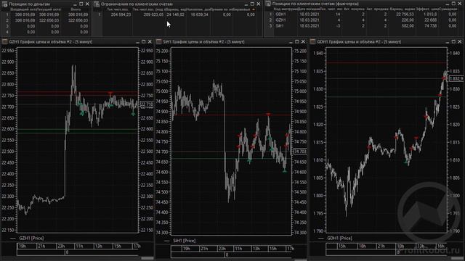Click the '23h' time label on GZH1 chart
The width and height of the screenshot is (465, 261).
(x=61, y=246)
